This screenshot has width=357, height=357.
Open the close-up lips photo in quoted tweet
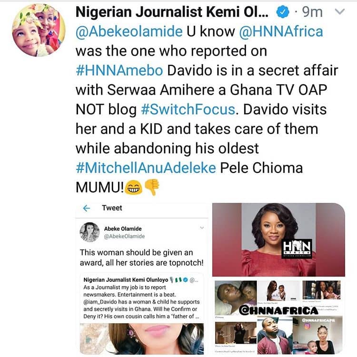point(142,339)
